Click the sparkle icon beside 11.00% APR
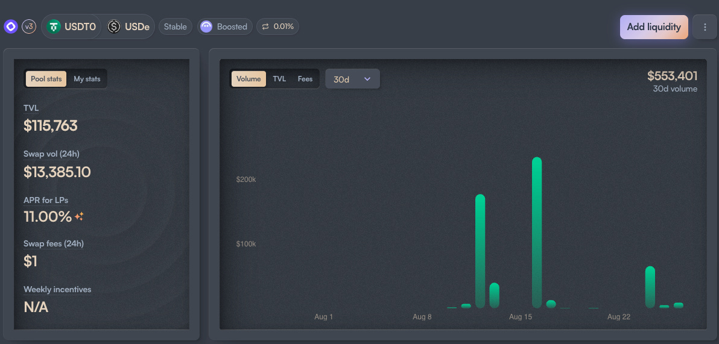The height and width of the screenshot is (344, 719). pos(80,216)
